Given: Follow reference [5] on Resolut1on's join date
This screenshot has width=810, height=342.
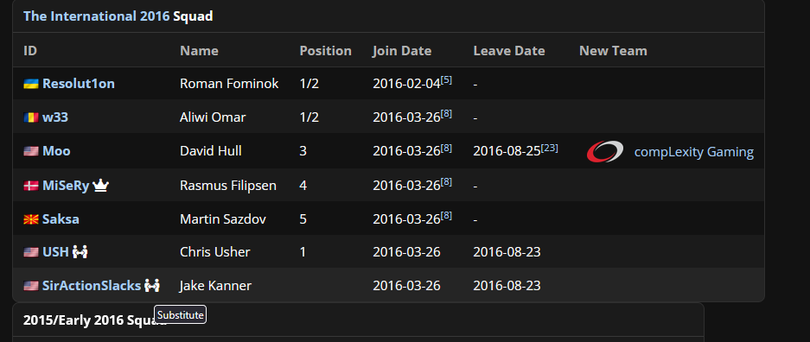Looking at the screenshot, I should point(446,80).
